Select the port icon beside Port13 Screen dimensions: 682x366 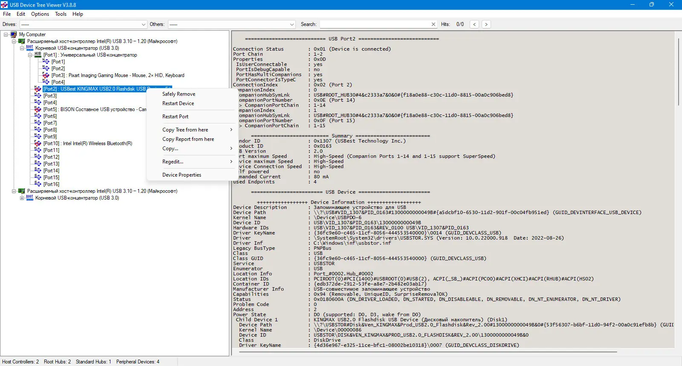click(38, 164)
